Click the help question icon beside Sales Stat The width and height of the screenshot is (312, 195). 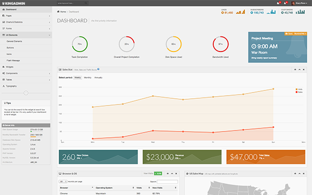(98, 69)
